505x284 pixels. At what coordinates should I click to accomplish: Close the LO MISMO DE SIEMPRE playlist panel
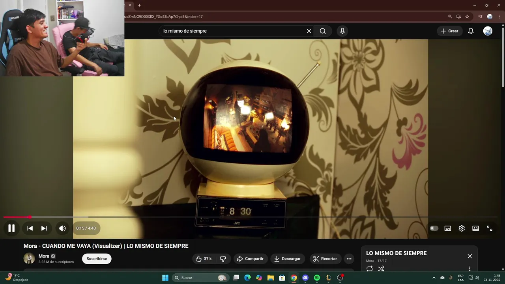(x=469, y=256)
